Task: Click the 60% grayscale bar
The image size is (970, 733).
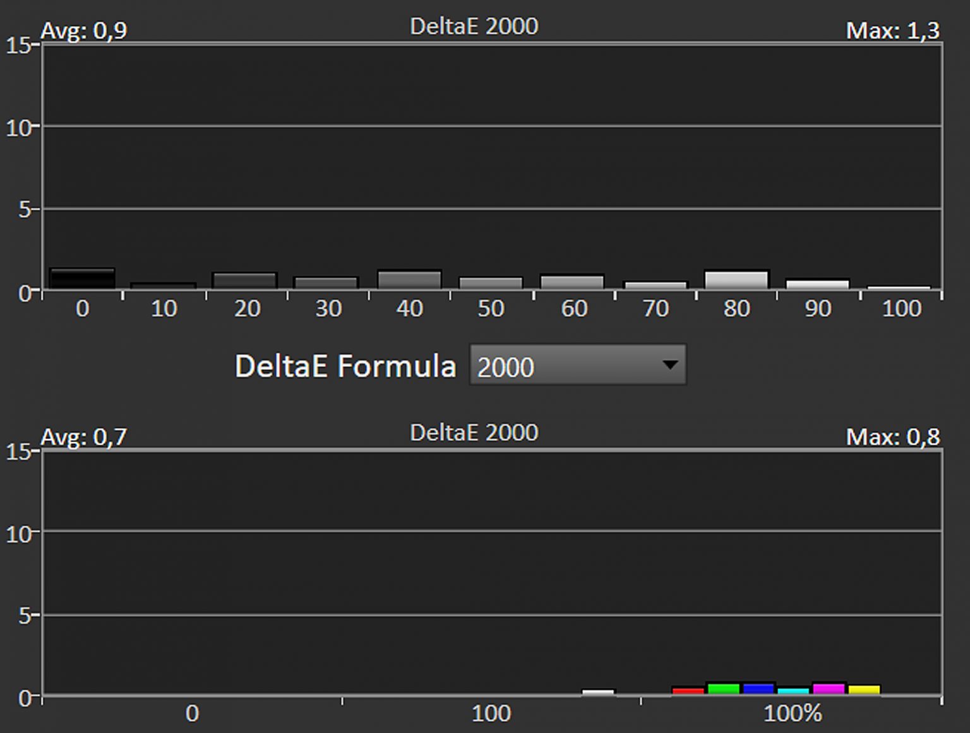Action: coord(572,282)
